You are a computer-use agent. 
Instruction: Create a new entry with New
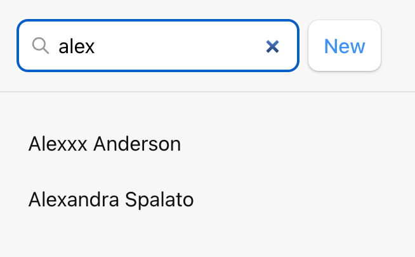(x=345, y=46)
